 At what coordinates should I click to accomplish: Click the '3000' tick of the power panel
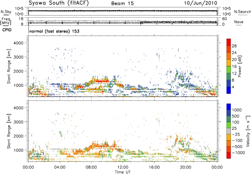[x=19, y=57]
